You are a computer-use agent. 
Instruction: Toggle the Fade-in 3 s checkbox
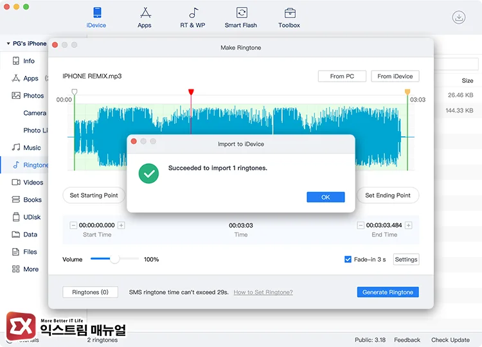[348, 260]
